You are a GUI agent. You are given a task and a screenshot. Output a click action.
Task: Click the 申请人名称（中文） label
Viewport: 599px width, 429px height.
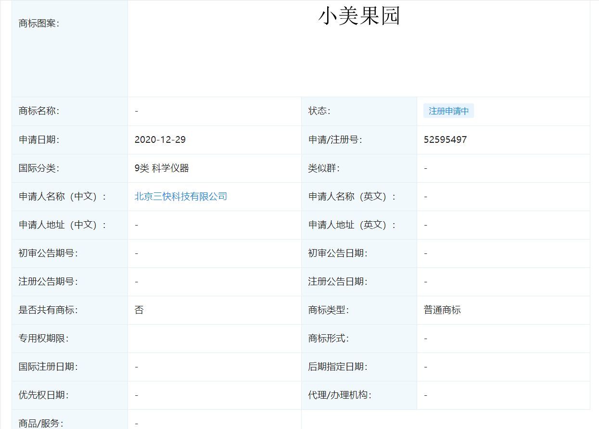coord(62,197)
